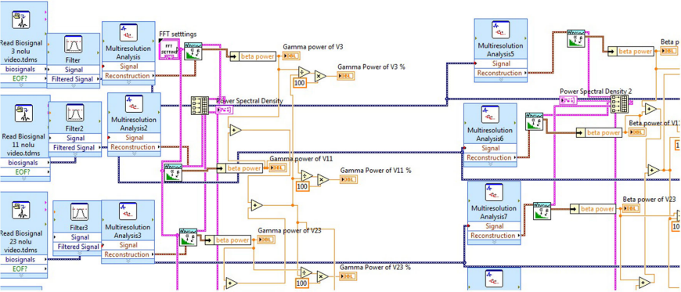This screenshot has height=292, width=681.
Task: Select the Filter2 Express VI icon
Action: click(75, 113)
